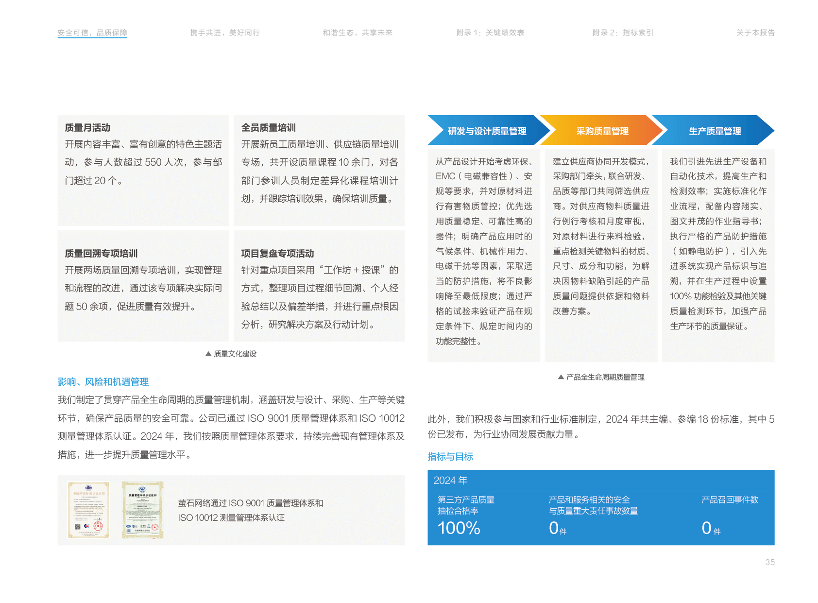Click the 影响、风险和机遇管理 section heading

click(x=103, y=382)
